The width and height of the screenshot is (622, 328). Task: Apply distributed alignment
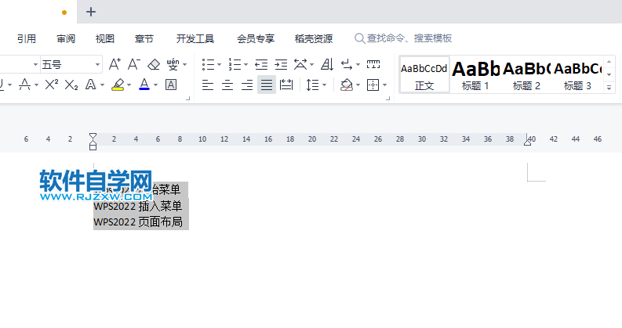coord(286,85)
